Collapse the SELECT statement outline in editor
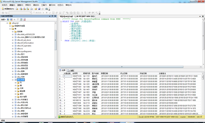Image resolution: width=205 pixels, height=123 pixels. point(61,22)
